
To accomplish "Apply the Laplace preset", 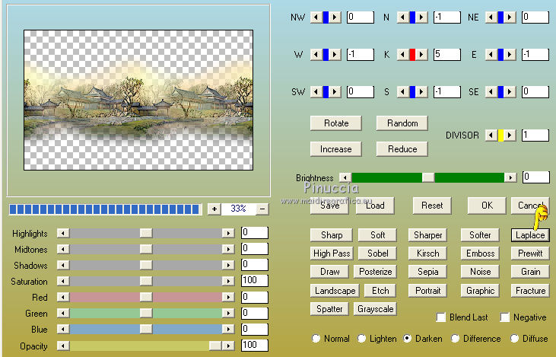I will click(x=530, y=235).
